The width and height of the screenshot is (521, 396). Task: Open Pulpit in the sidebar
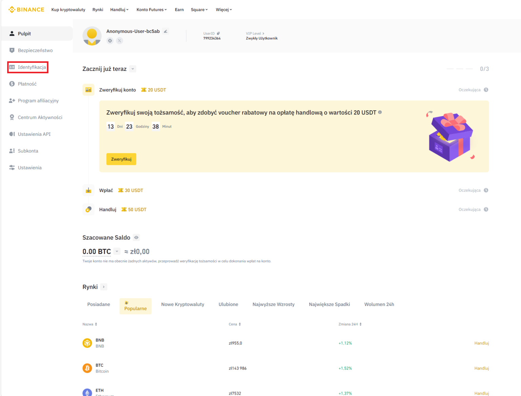37,34
